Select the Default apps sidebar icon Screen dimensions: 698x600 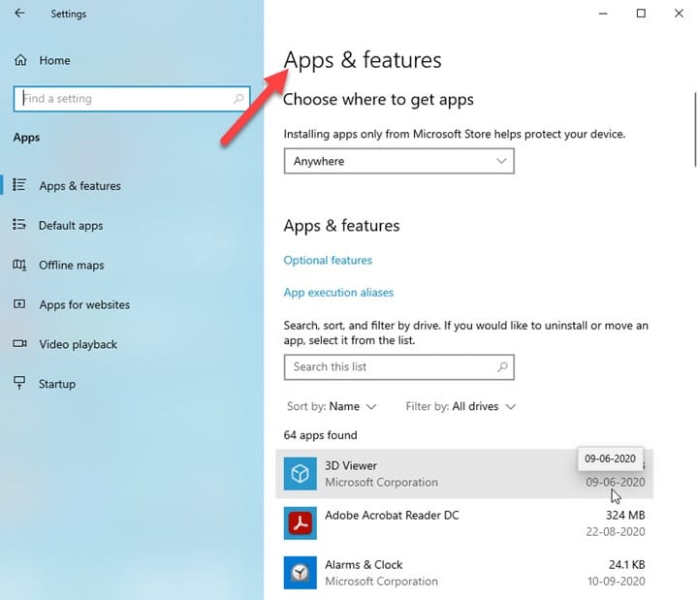[x=19, y=224]
